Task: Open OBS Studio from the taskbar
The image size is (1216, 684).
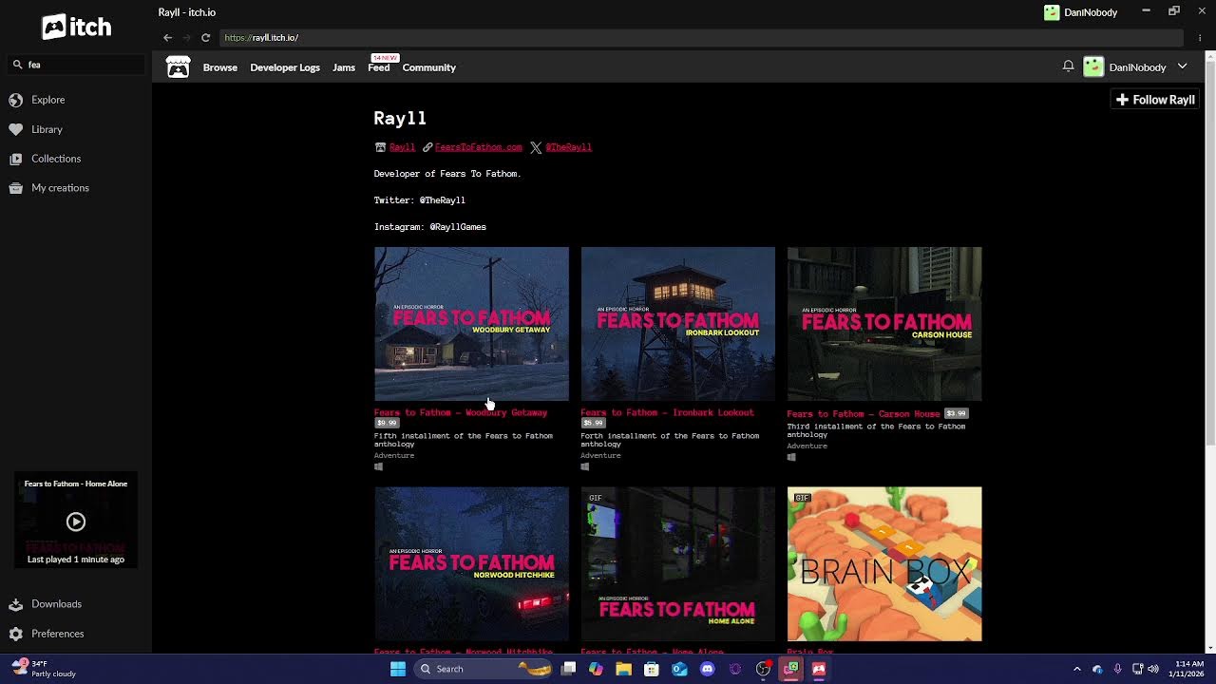Action: point(763,669)
